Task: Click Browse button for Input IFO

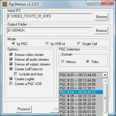Action: pyautogui.click(x=101, y=17)
